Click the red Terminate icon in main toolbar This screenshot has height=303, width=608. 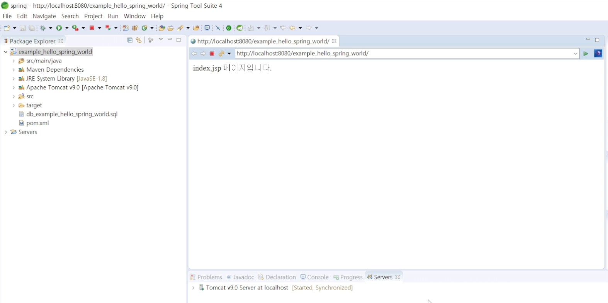(x=92, y=28)
